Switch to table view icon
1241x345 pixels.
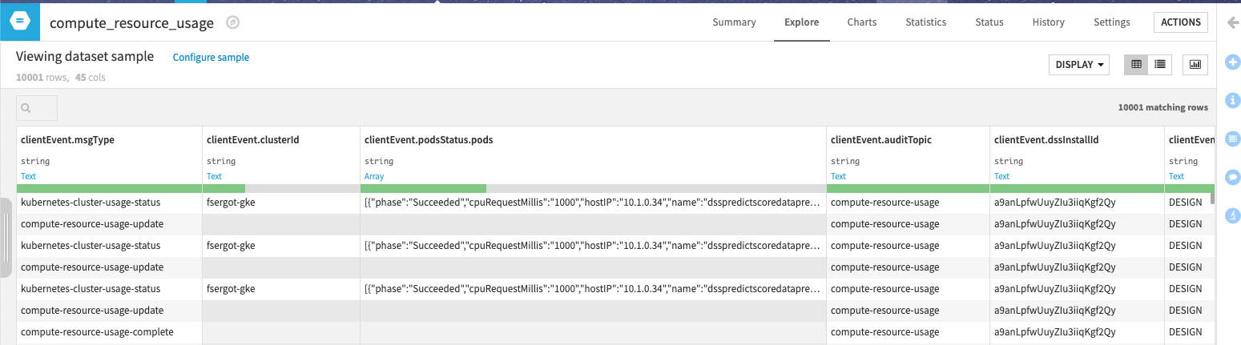pos(1136,64)
